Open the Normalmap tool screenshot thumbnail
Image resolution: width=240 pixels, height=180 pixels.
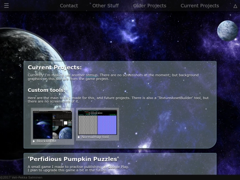click(x=97, y=122)
